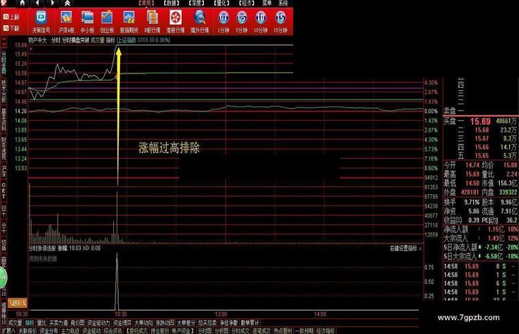The height and width of the screenshot is (334, 519).
Task: Click the green round badge on left edge
Action: click(x=3, y=277)
